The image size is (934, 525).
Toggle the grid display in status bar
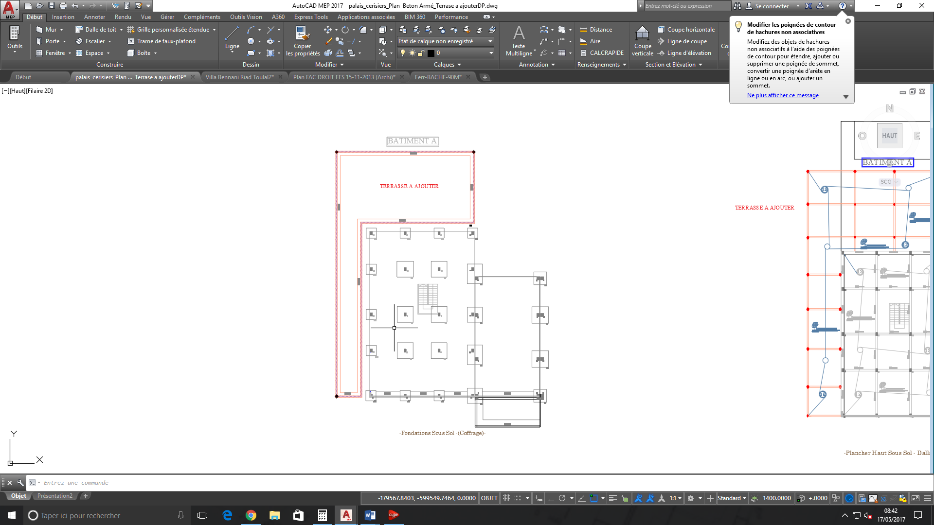coord(506,498)
